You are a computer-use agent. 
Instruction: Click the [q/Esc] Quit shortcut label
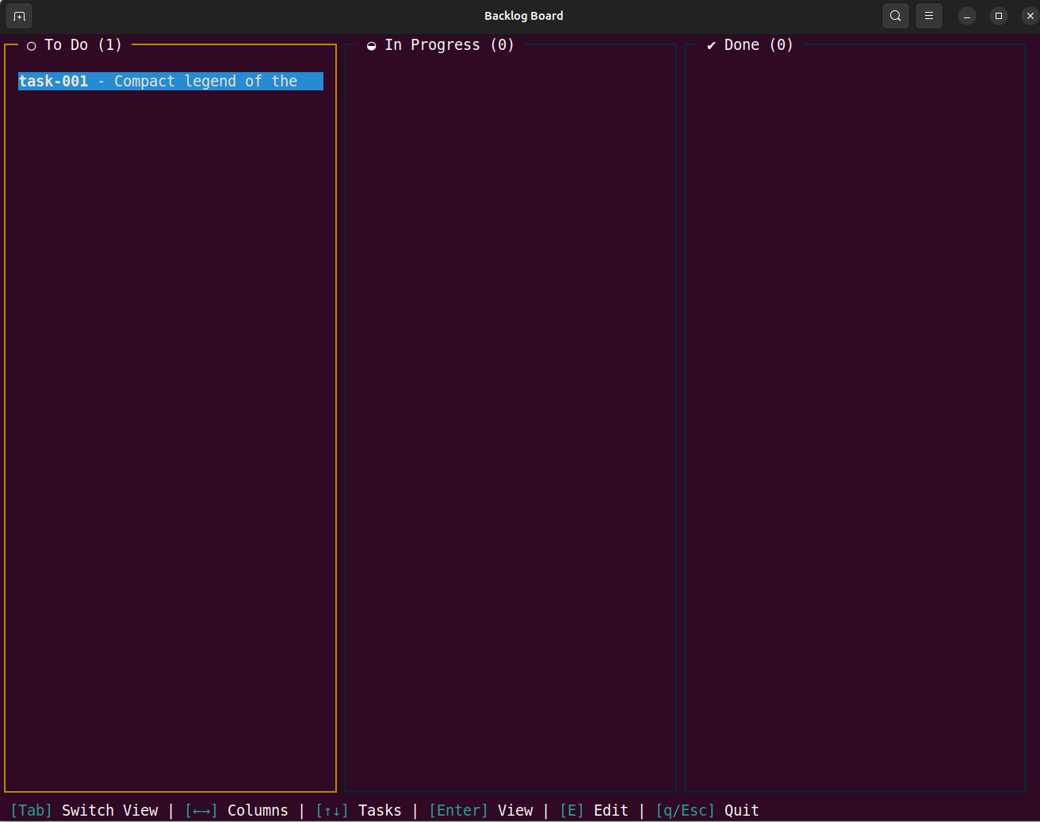707,810
